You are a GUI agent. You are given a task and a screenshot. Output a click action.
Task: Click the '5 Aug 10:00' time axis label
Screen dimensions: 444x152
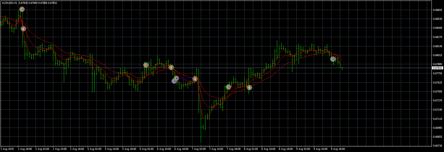(112, 149)
